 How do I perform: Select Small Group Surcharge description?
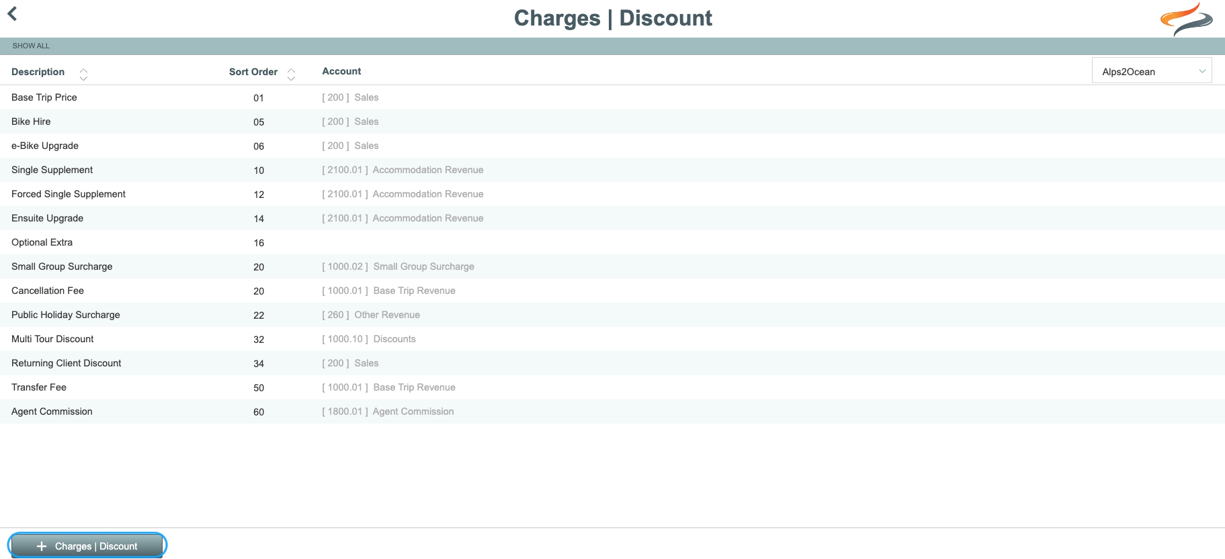62,266
